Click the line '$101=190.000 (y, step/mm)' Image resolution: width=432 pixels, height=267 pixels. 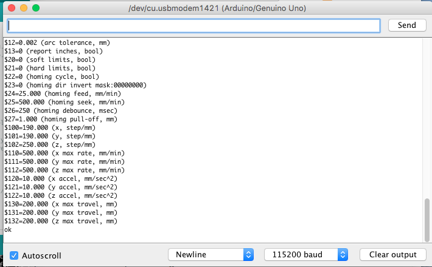(50, 137)
